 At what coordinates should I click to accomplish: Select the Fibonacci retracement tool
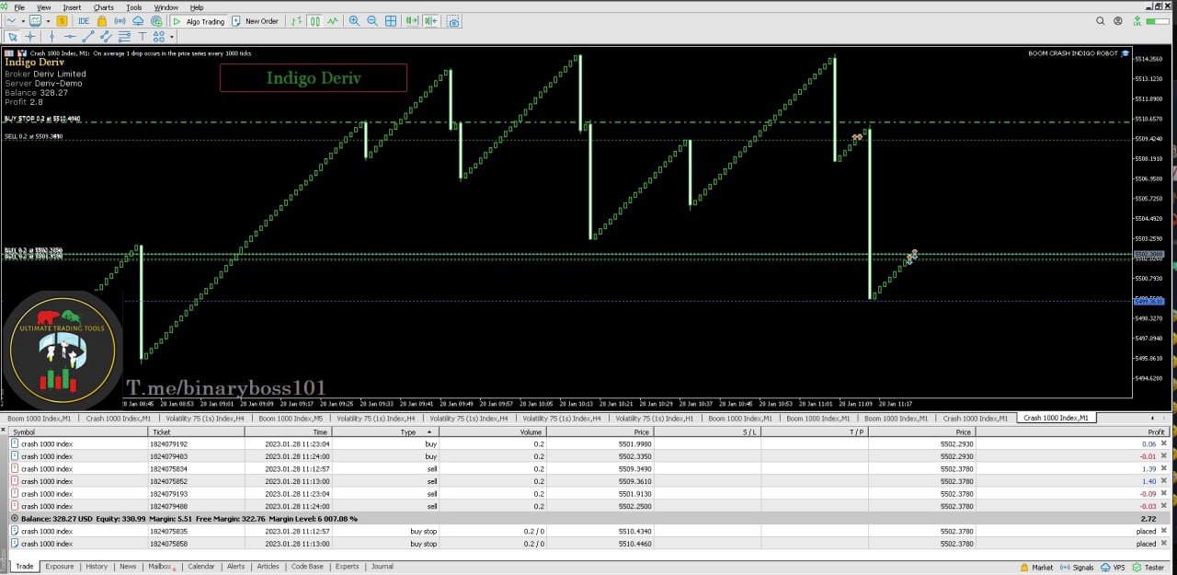(x=125, y=37)
